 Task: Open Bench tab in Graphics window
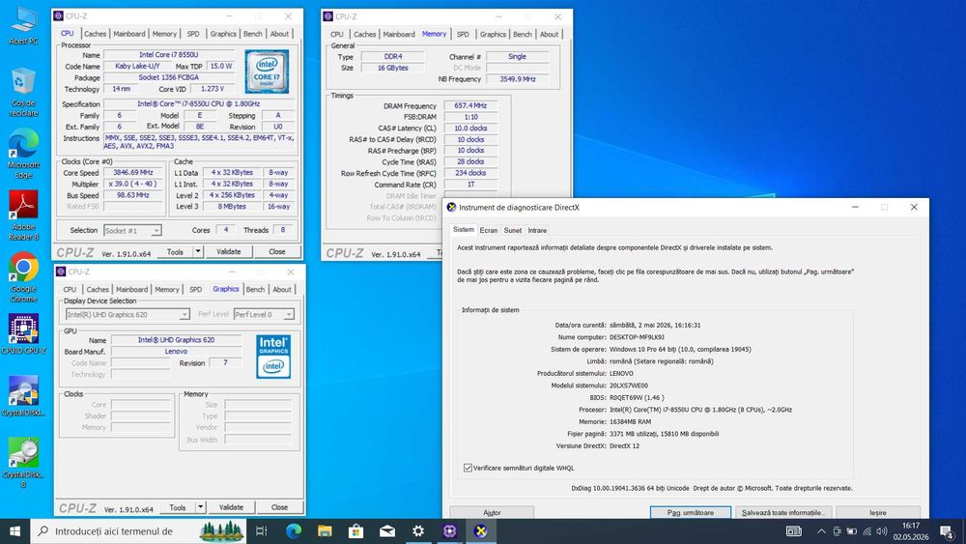[255, 290]
